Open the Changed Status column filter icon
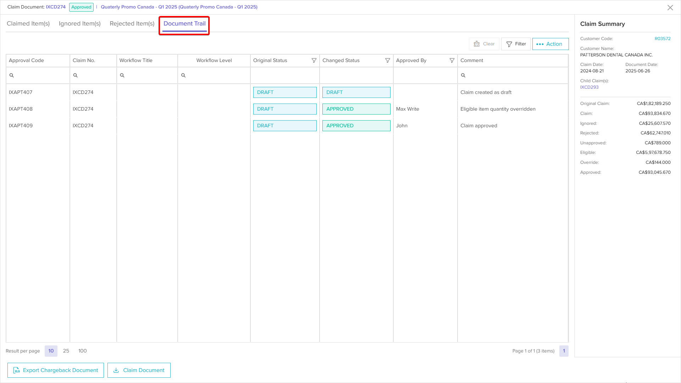This screenshot has width=681, height=383. 388,61
